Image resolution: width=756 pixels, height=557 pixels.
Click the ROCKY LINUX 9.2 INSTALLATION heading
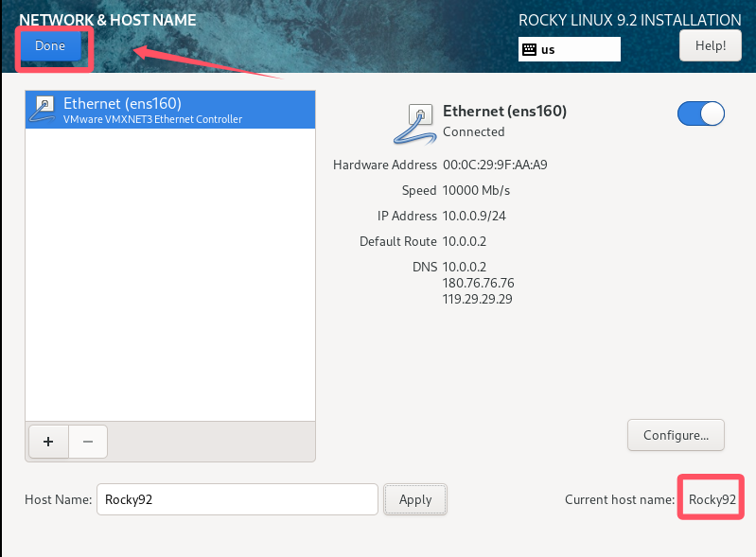click(x=629, y=20)
